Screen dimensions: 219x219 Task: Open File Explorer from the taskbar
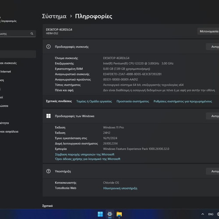coord(119,214)
